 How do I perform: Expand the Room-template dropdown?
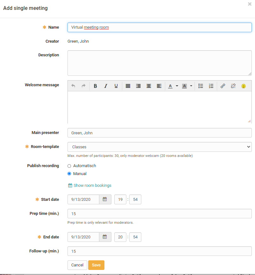coord(159,147)
